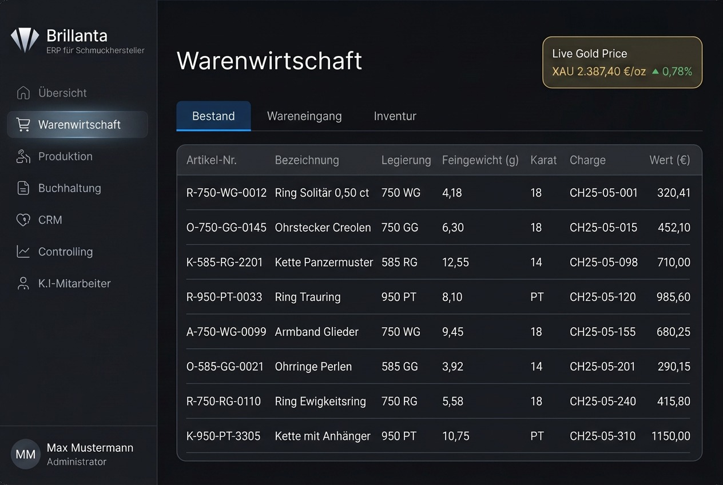Screen dimensions: 723x485
Task: Select article R-950-PT-0033
Action: [224, 297]
